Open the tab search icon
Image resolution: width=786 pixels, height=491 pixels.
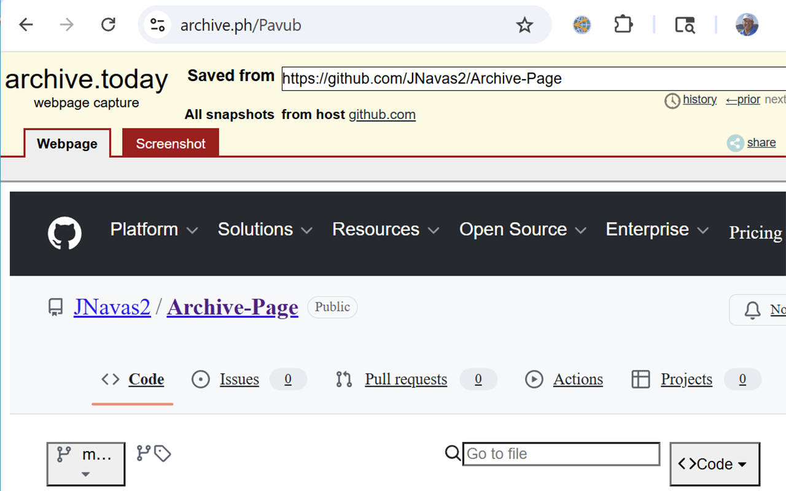(685, 25)
